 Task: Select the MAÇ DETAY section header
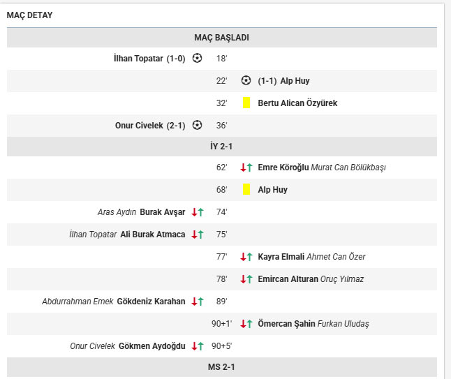pos(29,15)
